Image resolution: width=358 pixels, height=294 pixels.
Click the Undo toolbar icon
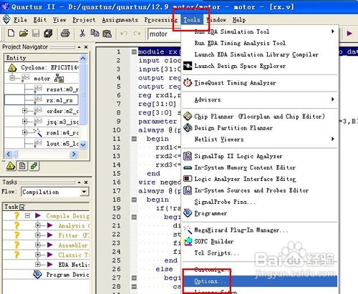tap(124, 34)
